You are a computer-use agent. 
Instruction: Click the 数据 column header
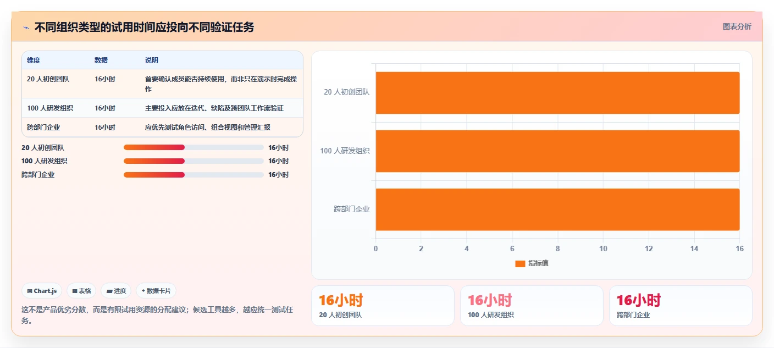[101, 60]
